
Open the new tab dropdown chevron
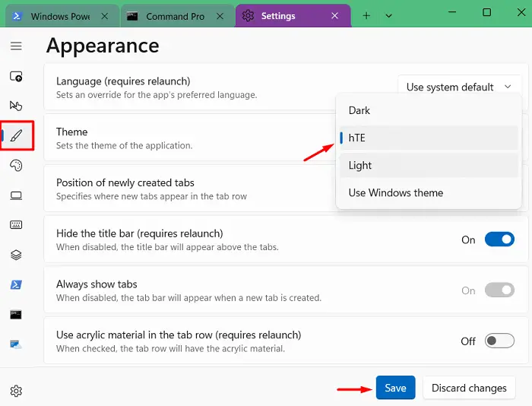point(389,16)
